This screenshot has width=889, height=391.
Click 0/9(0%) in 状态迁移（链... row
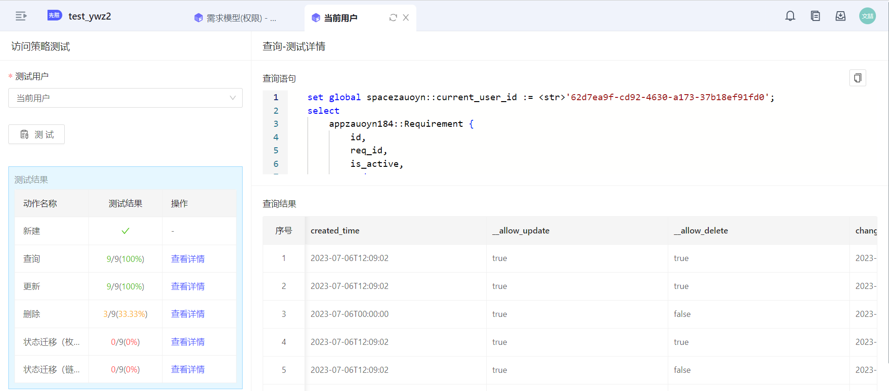125,370
